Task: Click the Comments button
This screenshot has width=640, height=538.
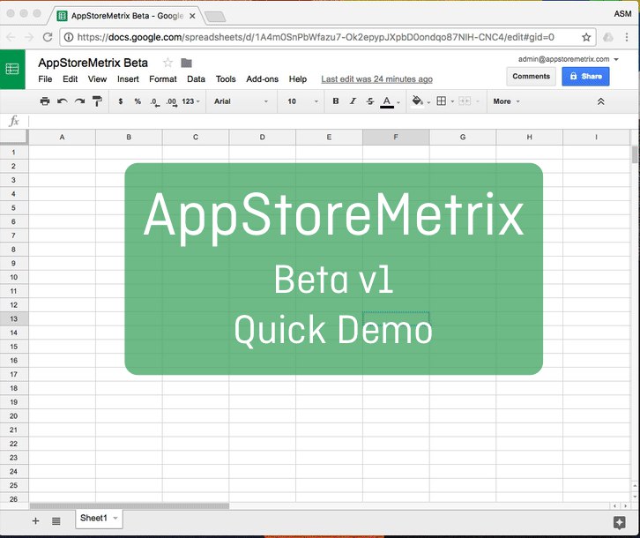Action: tap(531, 77)
